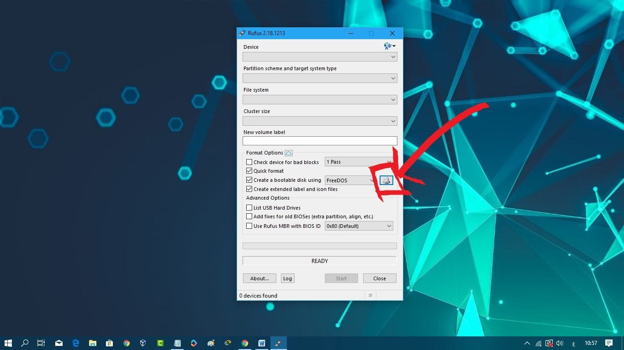Viewport: 624px width, 350px height.
Task: Click the volume speaker tray icon
Action: pos(560,343)
